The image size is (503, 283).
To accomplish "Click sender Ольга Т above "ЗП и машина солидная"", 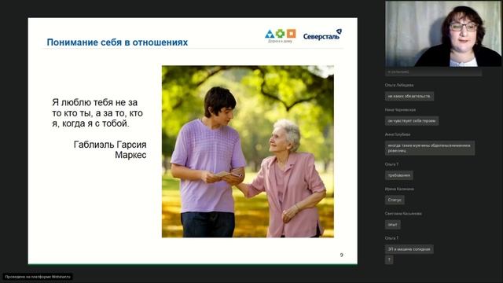I will (391, 238).
